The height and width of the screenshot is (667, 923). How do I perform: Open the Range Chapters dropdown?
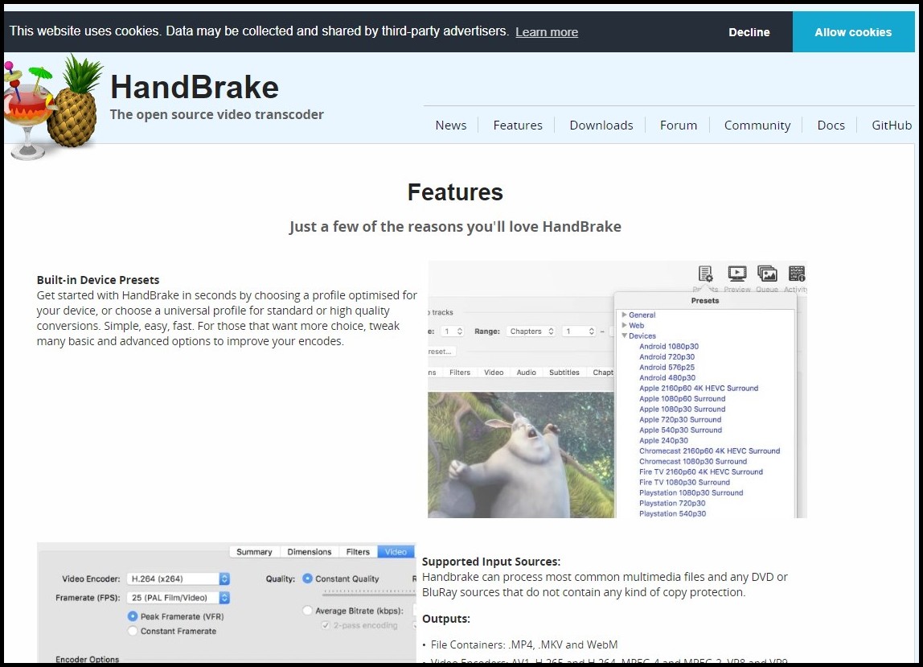pos(531,331)
